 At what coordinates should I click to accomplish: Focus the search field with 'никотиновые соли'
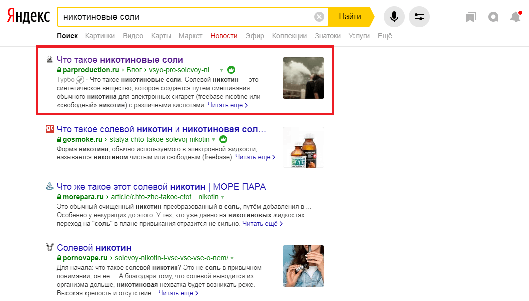click(185, 17)
